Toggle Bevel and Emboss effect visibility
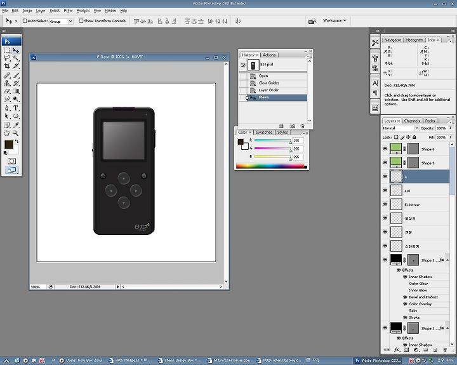The height and width of the screenshot is (365, 457). (x=405, y=297)
